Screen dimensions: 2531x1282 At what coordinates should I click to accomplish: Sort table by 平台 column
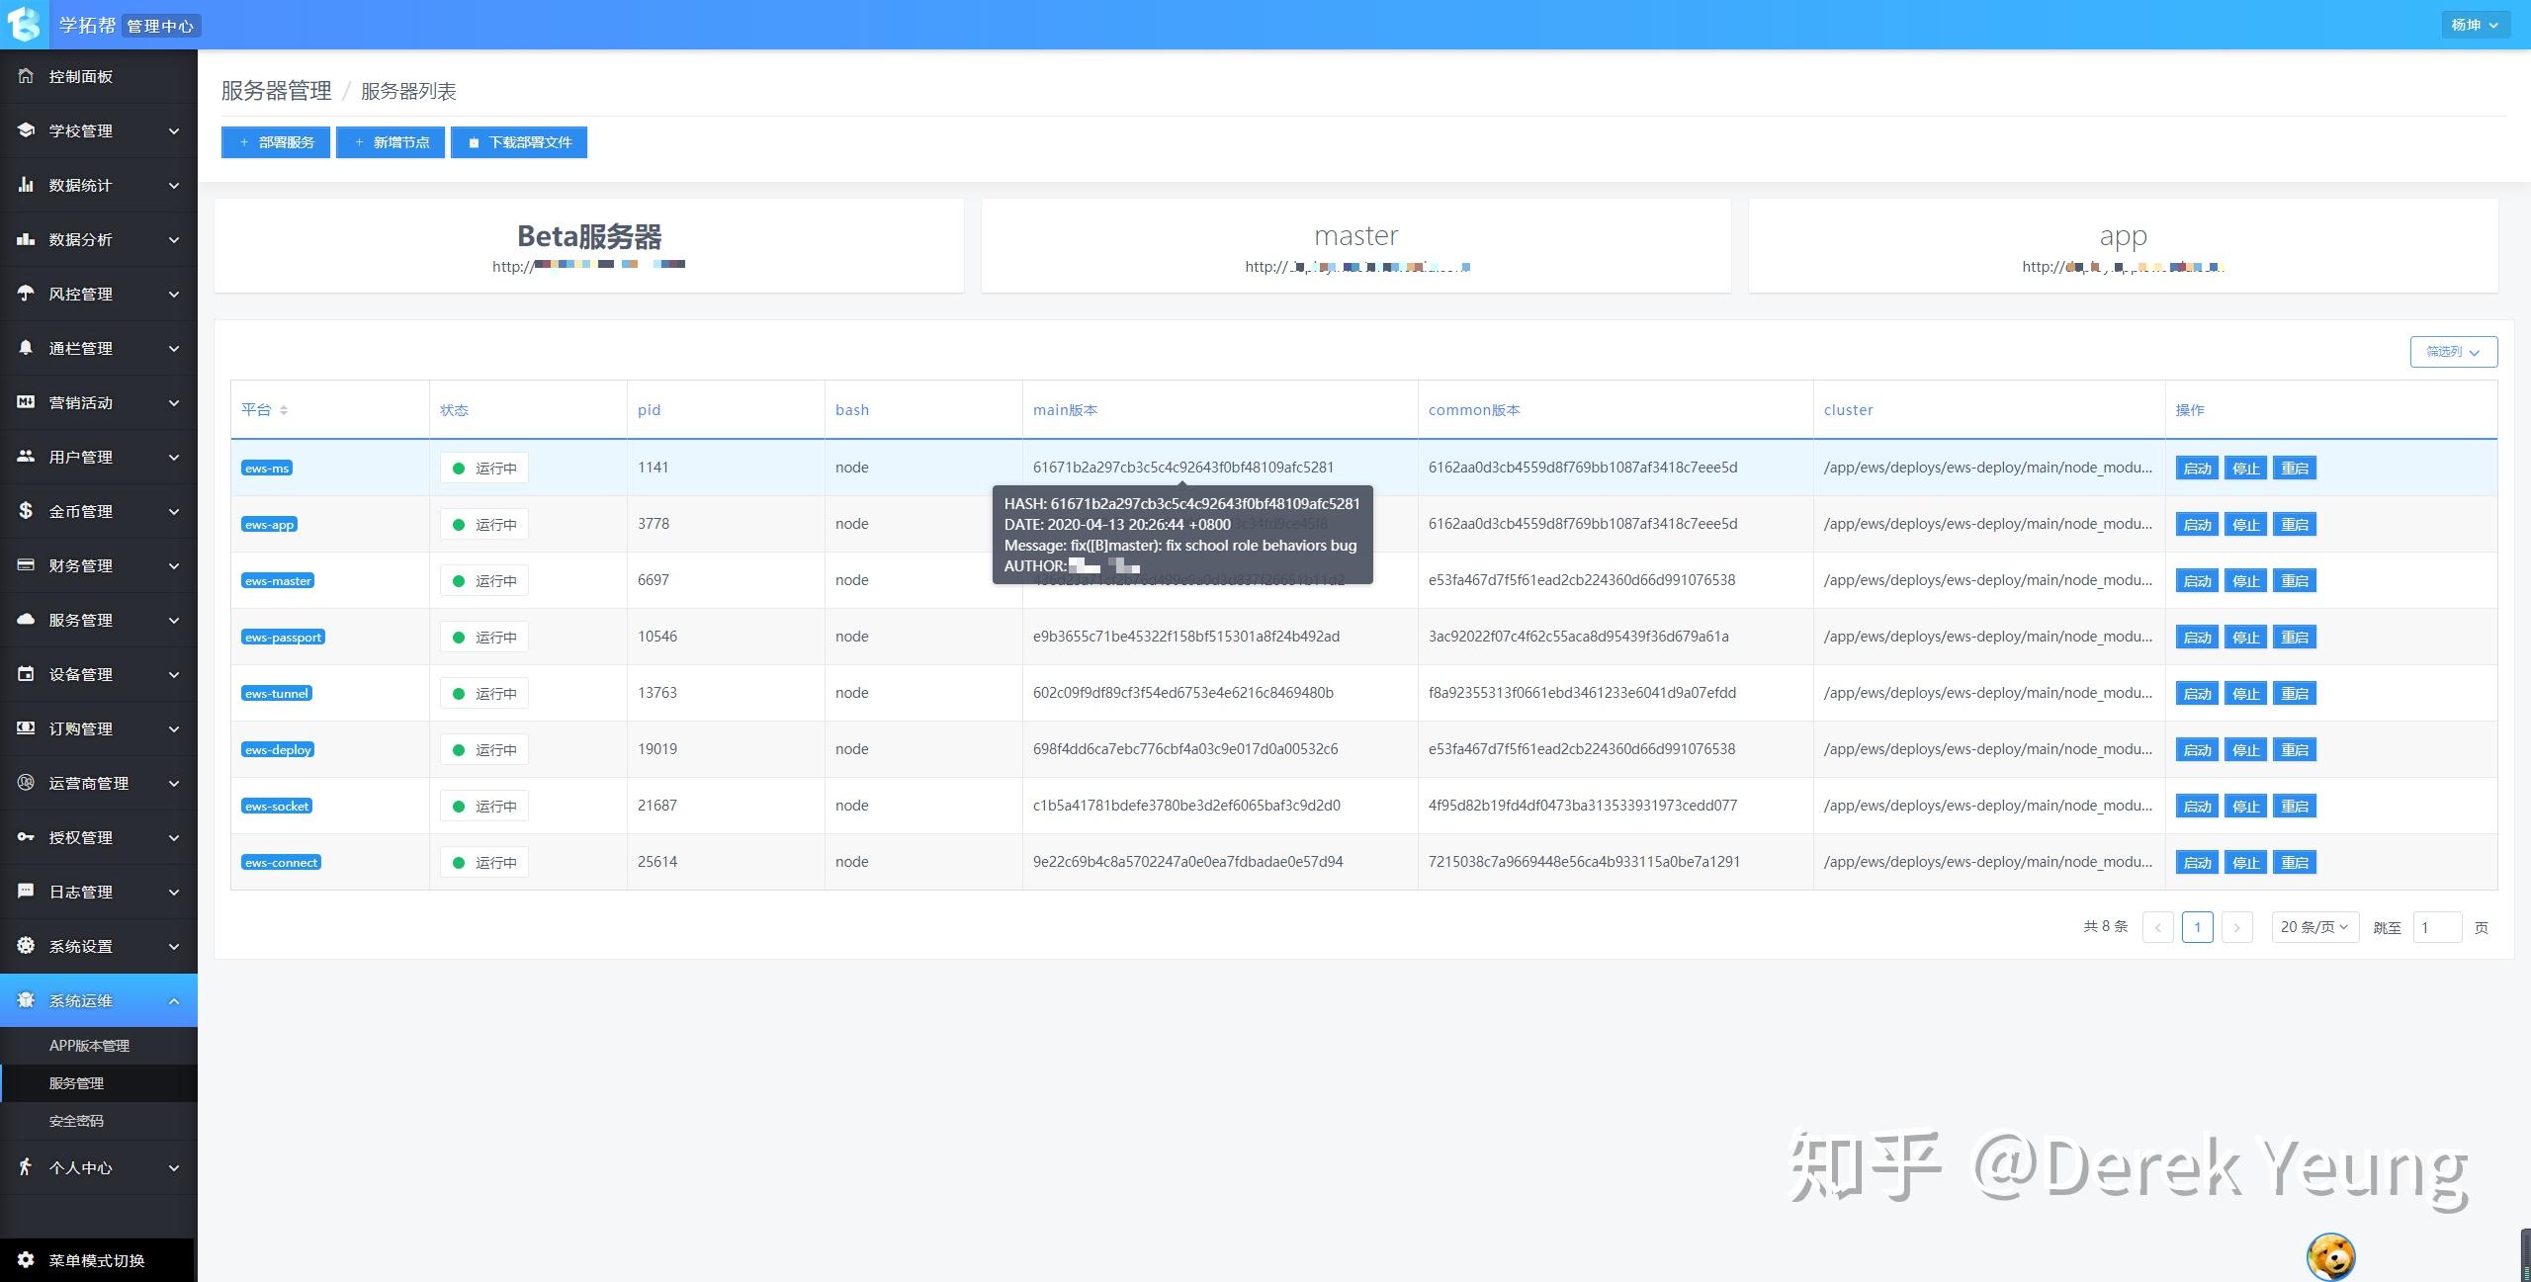pyautogui.click(x=284, y=410)
